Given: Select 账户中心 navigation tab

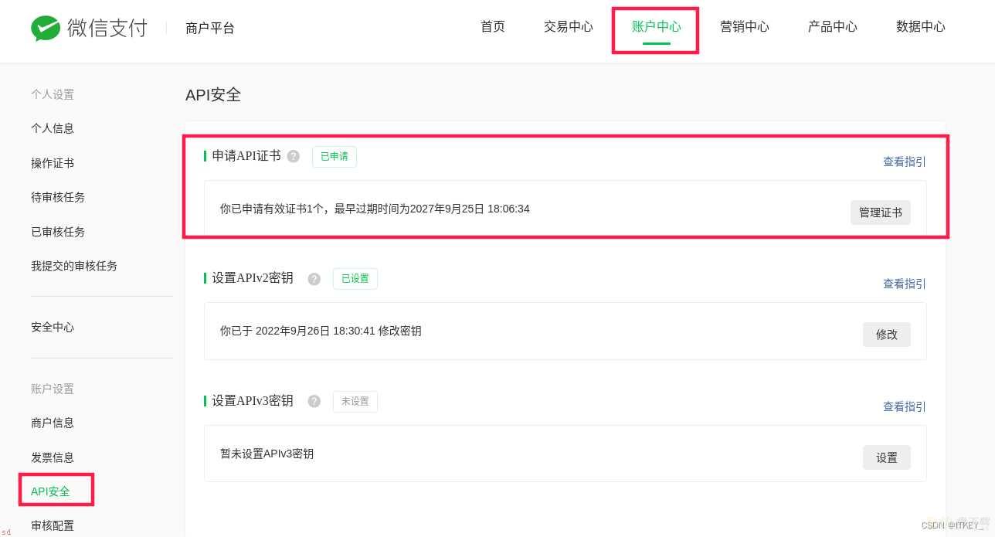Looking at the screenshot, I should coord(657,26).
